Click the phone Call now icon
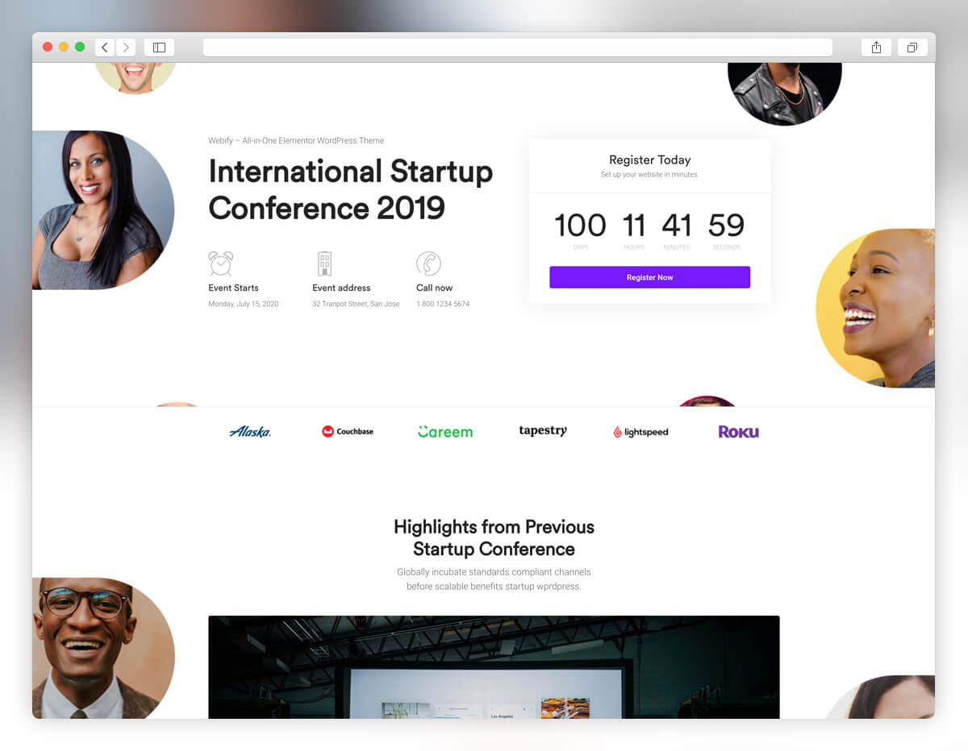 tap(428, 263)
